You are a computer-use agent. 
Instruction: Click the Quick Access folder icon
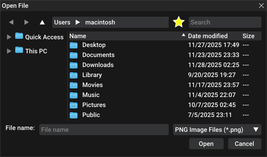[19, 36]
